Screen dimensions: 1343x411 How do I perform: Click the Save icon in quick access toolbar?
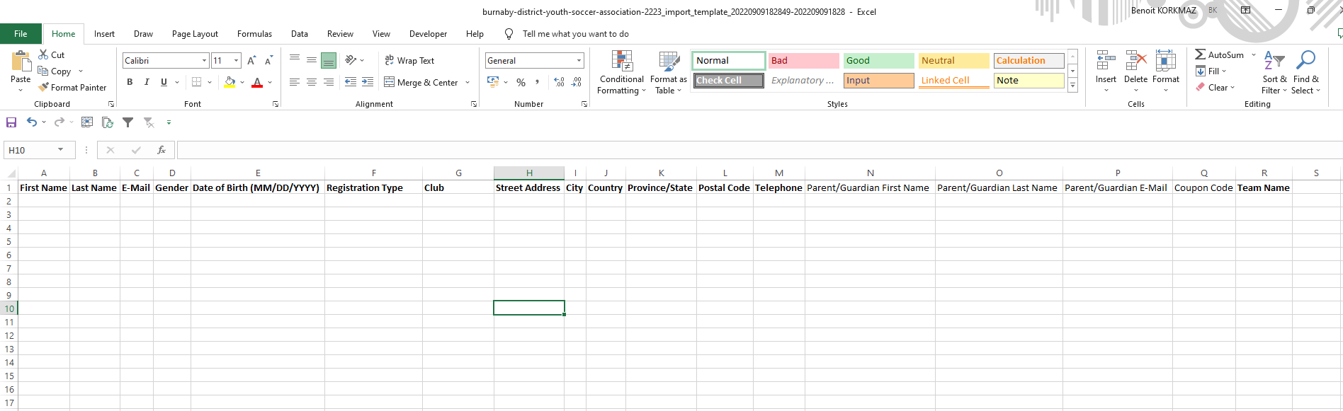11,122
